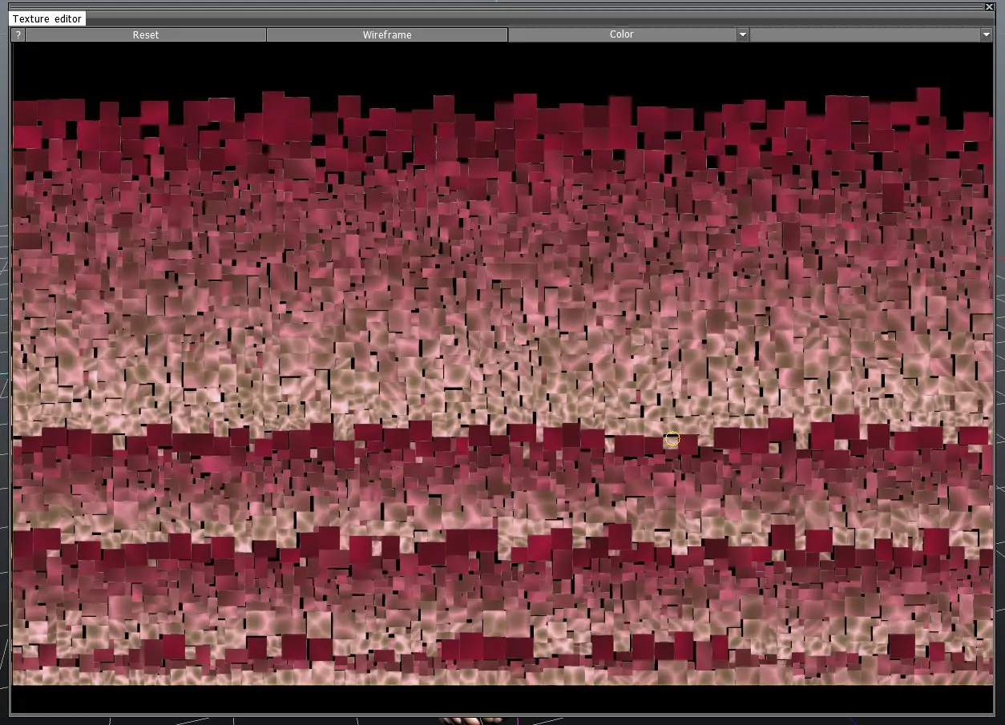Click the Reset button
Image resolution: width=1005 pixels, height=725 pixels.
click(x=146, y=34)
